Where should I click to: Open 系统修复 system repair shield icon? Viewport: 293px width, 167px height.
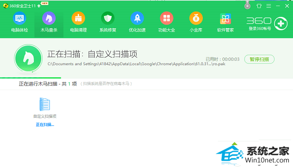point(108,18)
